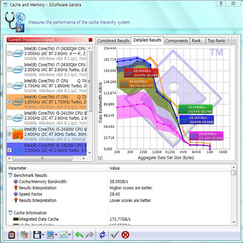
Task: Uncheck the blue highlighted i5-2410M checkbox
Action: [9, 150]
